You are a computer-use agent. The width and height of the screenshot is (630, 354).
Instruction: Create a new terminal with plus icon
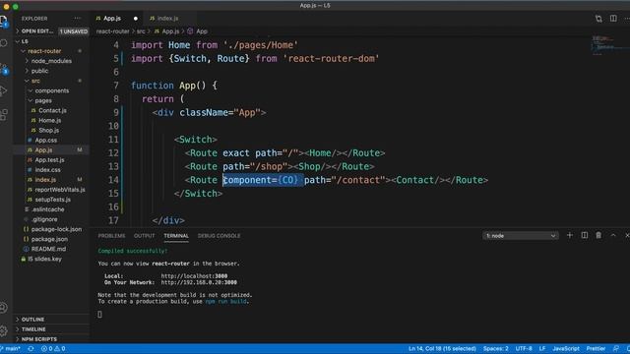[x=569, y=236]
